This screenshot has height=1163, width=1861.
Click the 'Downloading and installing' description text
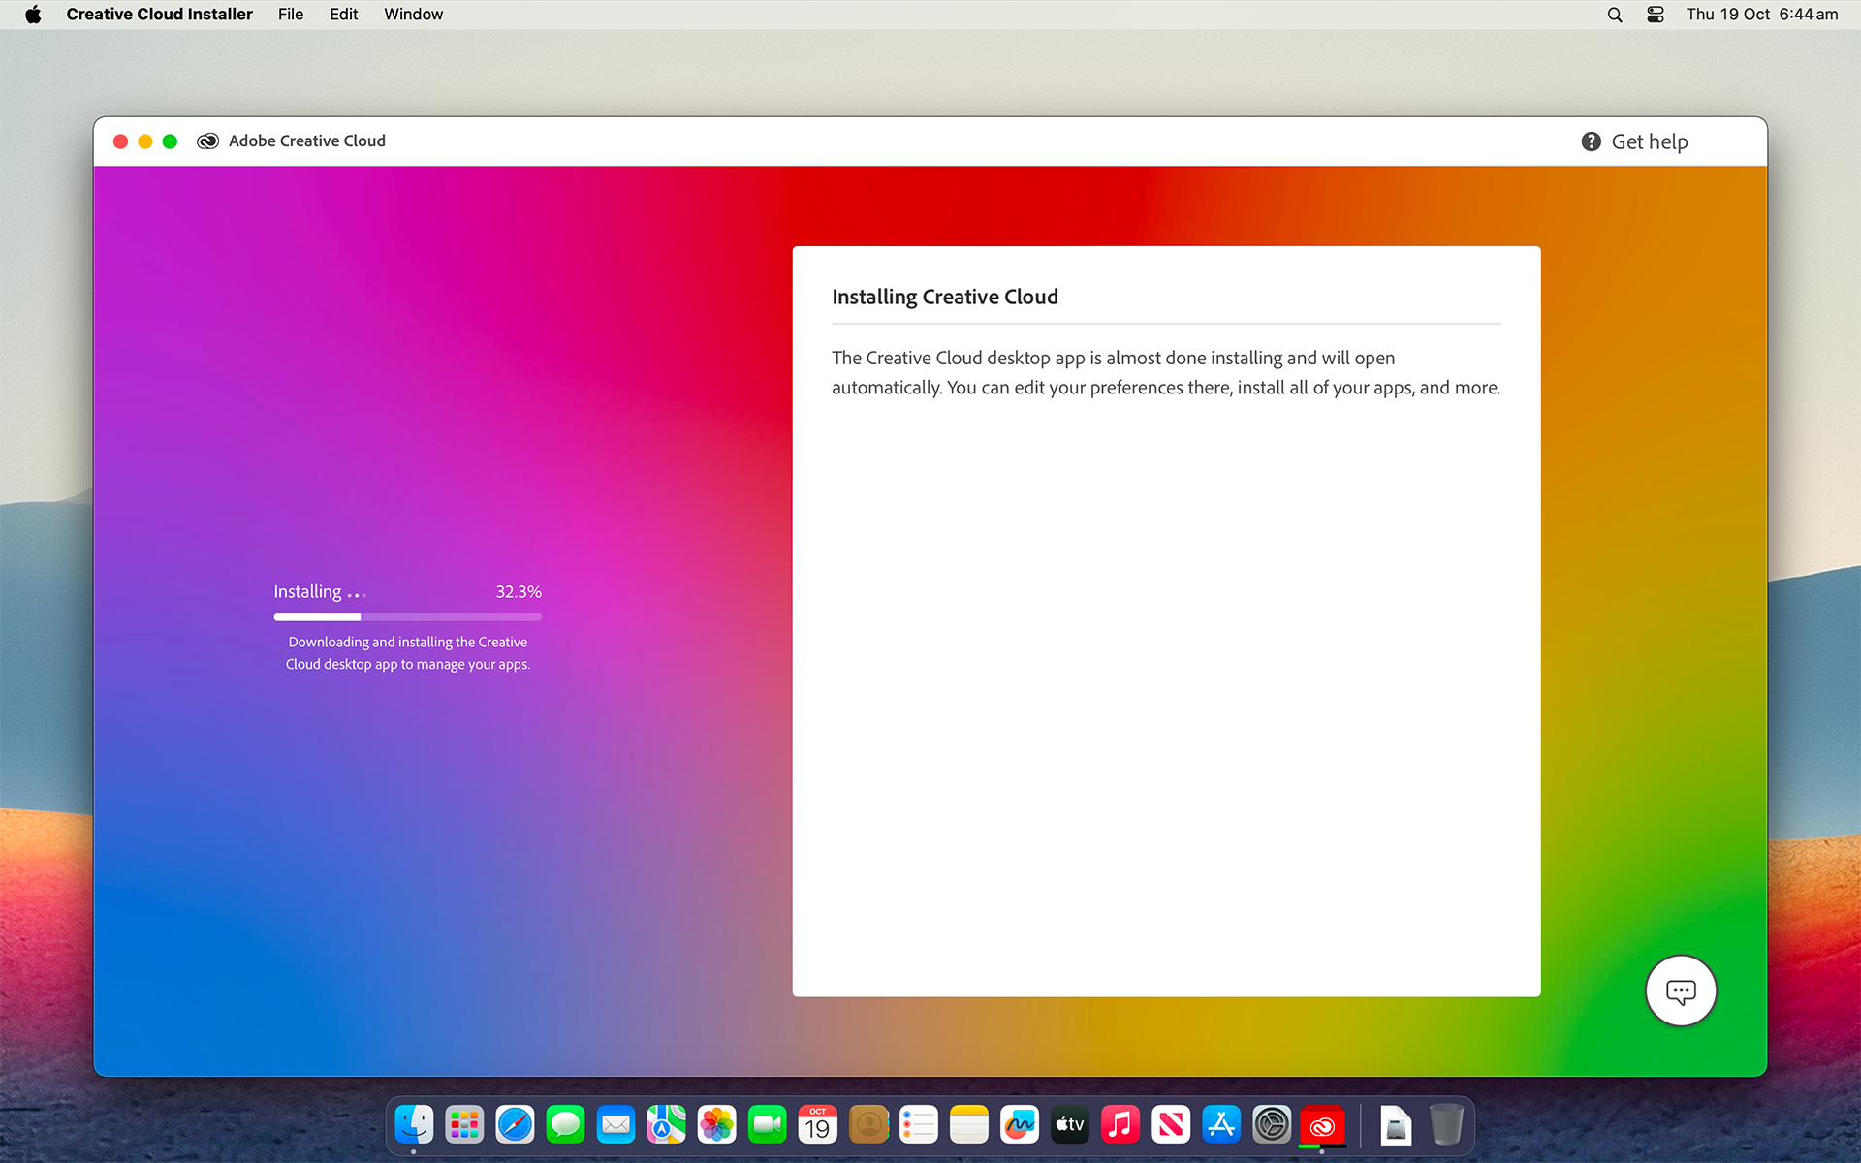408,652
